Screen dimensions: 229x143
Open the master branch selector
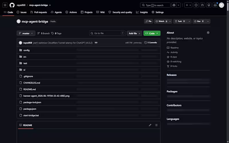(x=26, y=33)
